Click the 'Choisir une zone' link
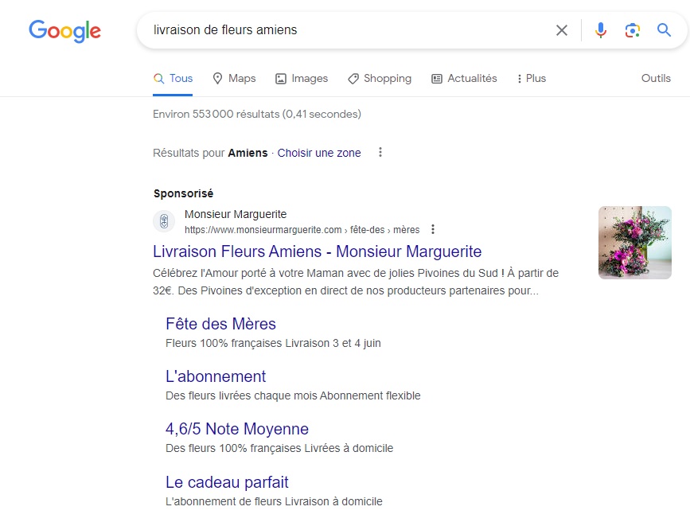Image resolution: width=690 pixels, height=522 pixels. [319, 153]
